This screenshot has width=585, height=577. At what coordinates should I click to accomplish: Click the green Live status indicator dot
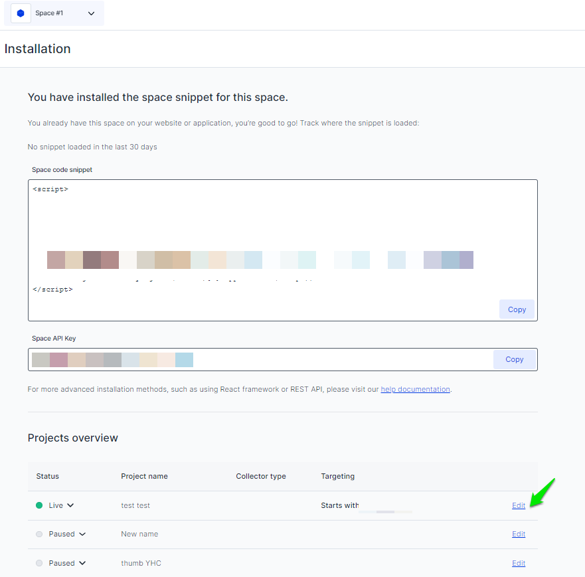39,505
